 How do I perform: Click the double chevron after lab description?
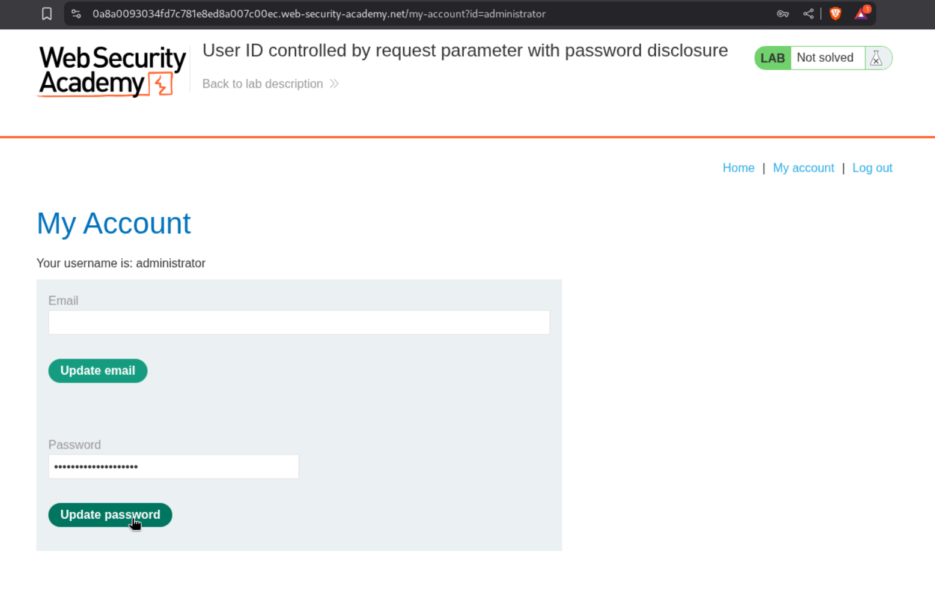tap(335, 84)
